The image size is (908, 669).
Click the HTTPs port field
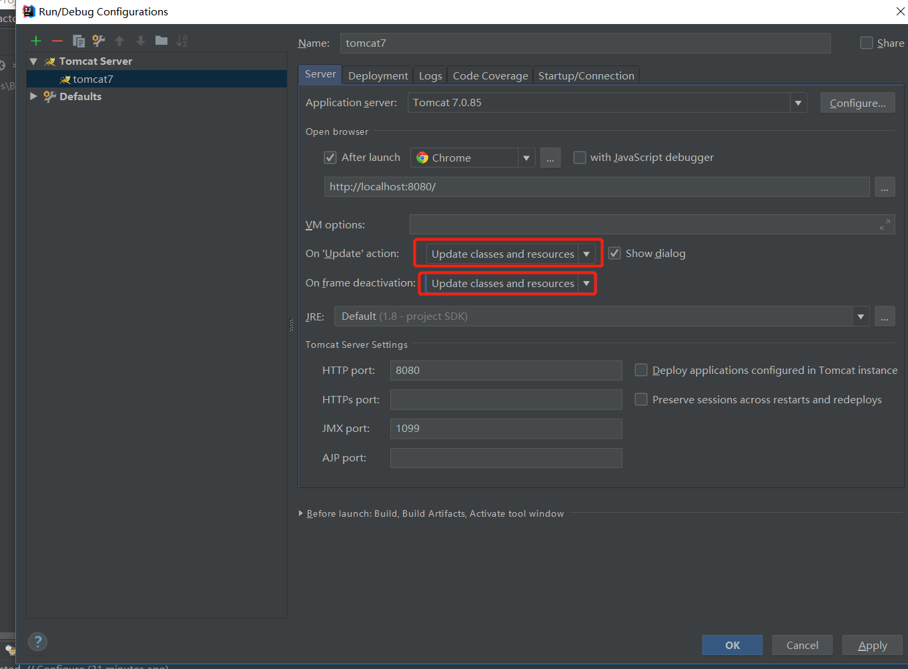pos(506,399)
